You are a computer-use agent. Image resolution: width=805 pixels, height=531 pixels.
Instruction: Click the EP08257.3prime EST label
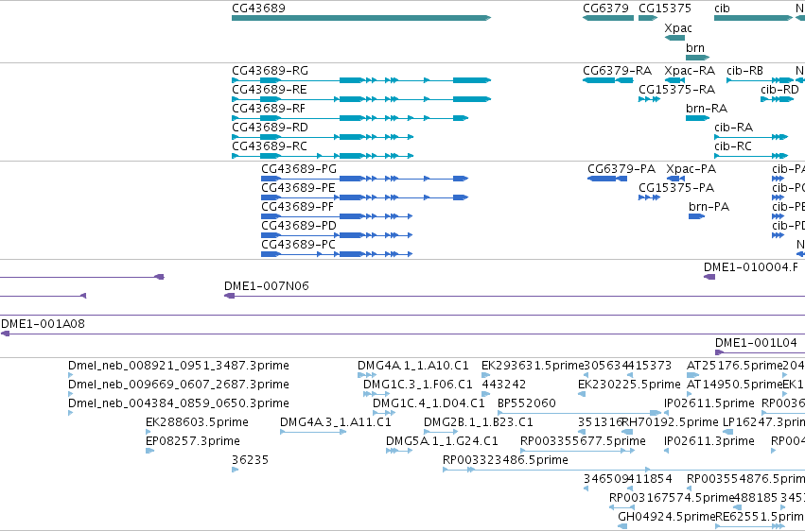[x=193, y=442]
